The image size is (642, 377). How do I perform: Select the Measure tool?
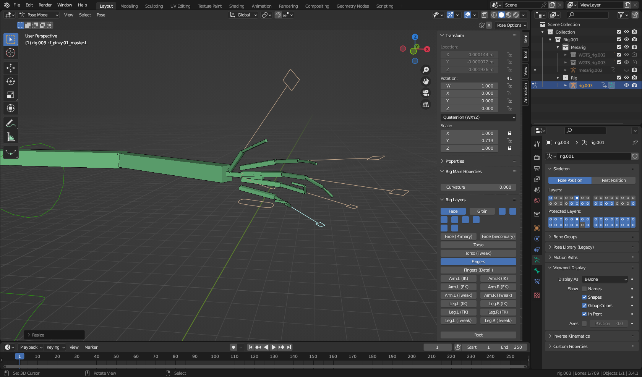pyautogui.click(x=11, y=137)
